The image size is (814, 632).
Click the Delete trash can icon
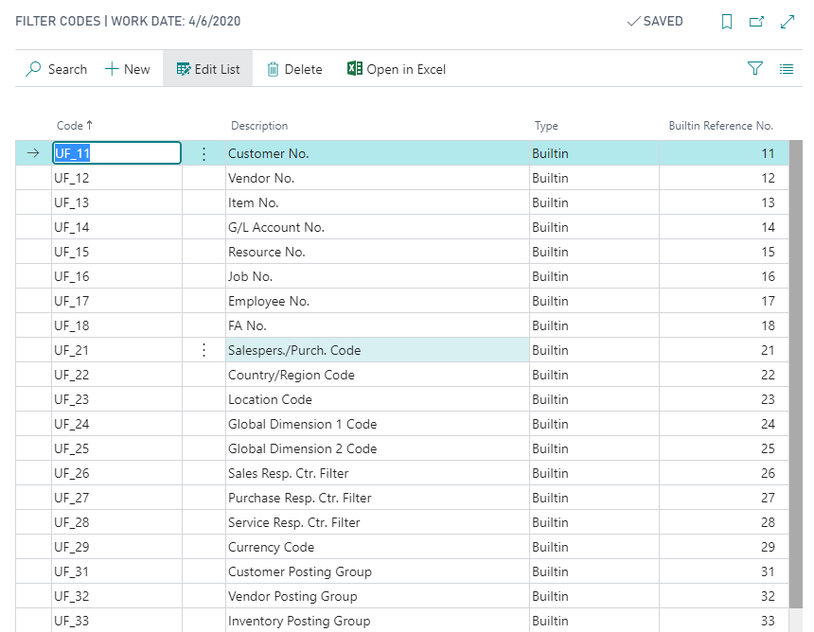click(x=273, y=69)
